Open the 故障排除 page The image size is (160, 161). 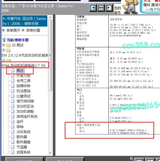pos(24,86)
